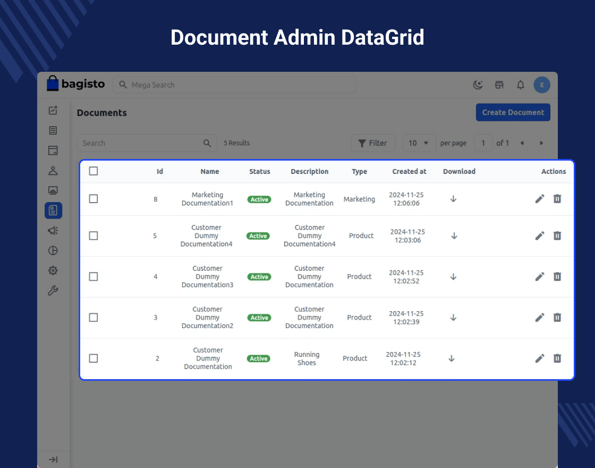Click the 5 Results text
This screenshot has width=595, height=468.
point(236,143)
